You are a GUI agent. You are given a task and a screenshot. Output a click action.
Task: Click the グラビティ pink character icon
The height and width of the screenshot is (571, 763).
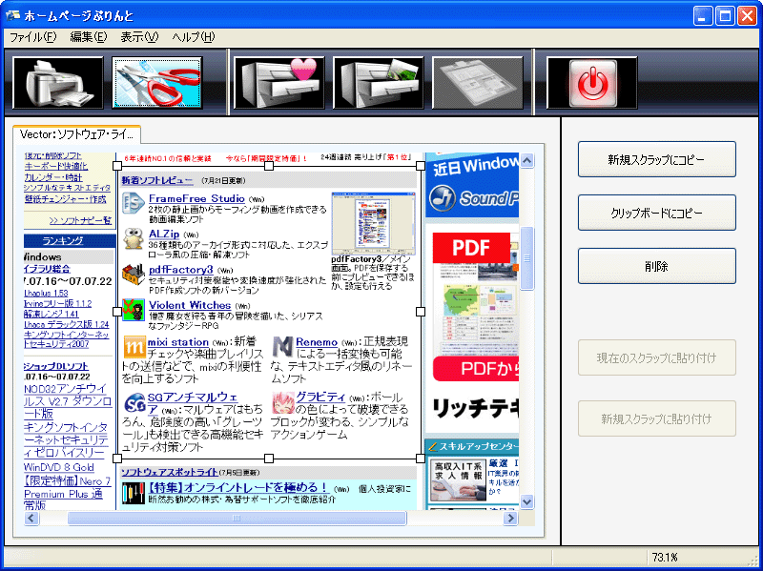point(282,402)
